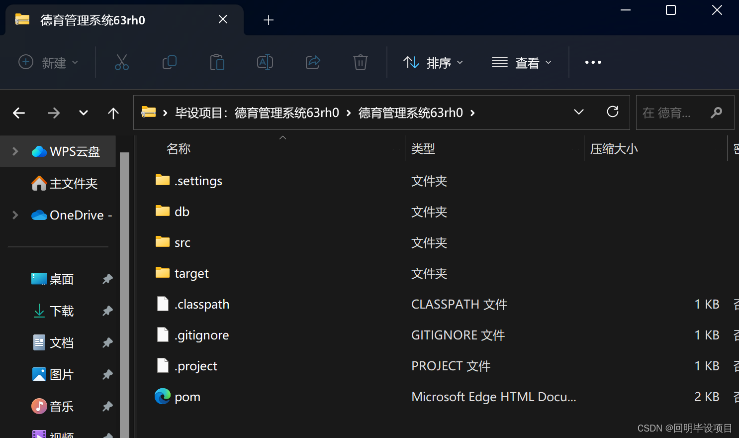Click the Delete trash icon
This screenshot has height=438, width=739.
360,62
